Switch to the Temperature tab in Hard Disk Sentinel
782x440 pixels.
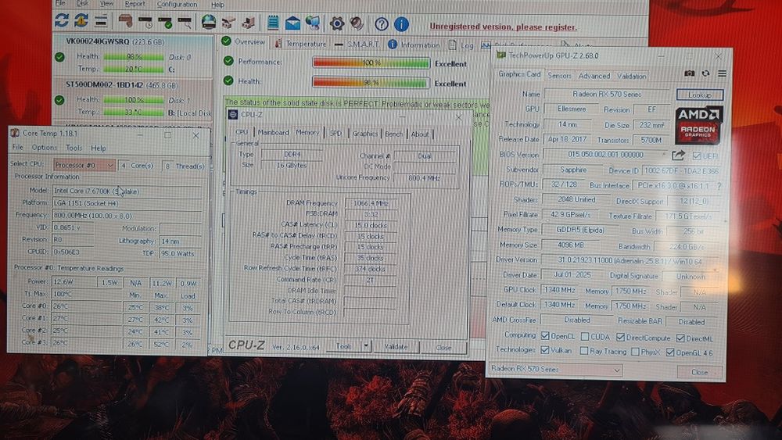pyautogui.click(x=300, y=44)
